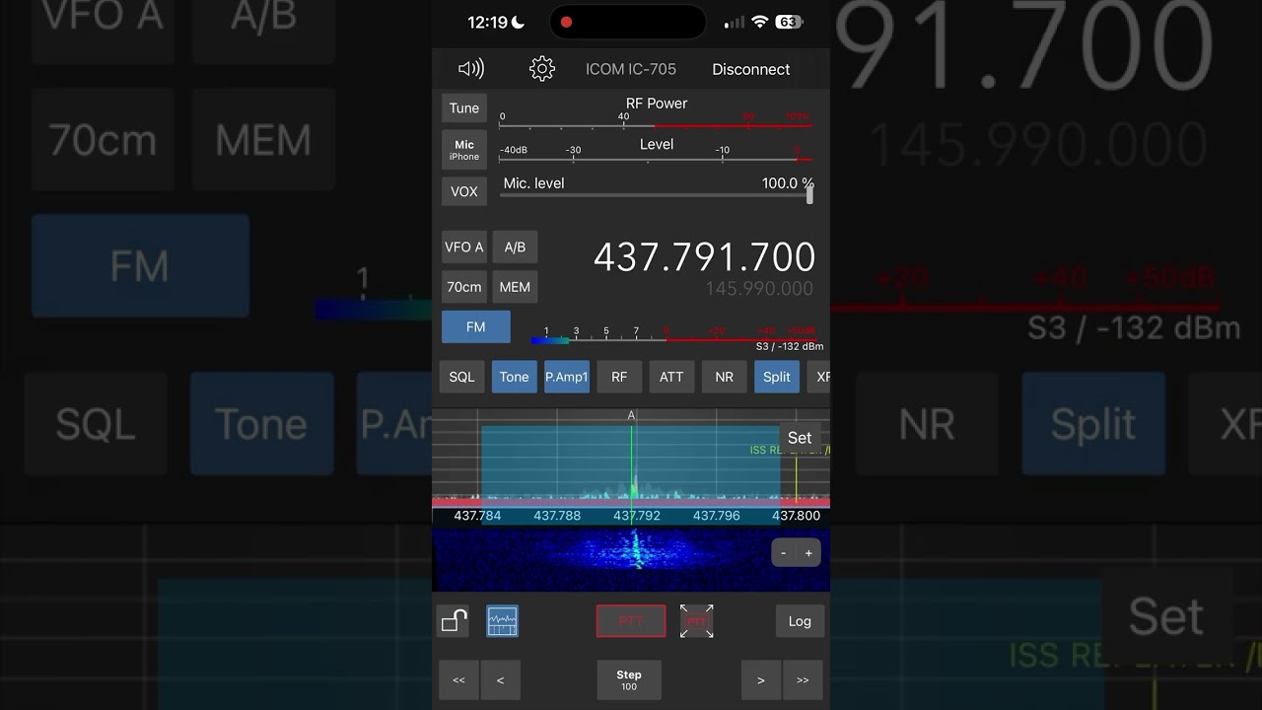Enable VOX transmission
This screenshot has height=710, width=1262.
tap(464, 191)
